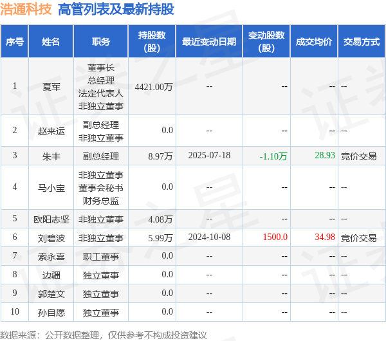This screenshot has width=386, height=341.
Task: Select the 交易方式 column header
Action: coord(362,41)
